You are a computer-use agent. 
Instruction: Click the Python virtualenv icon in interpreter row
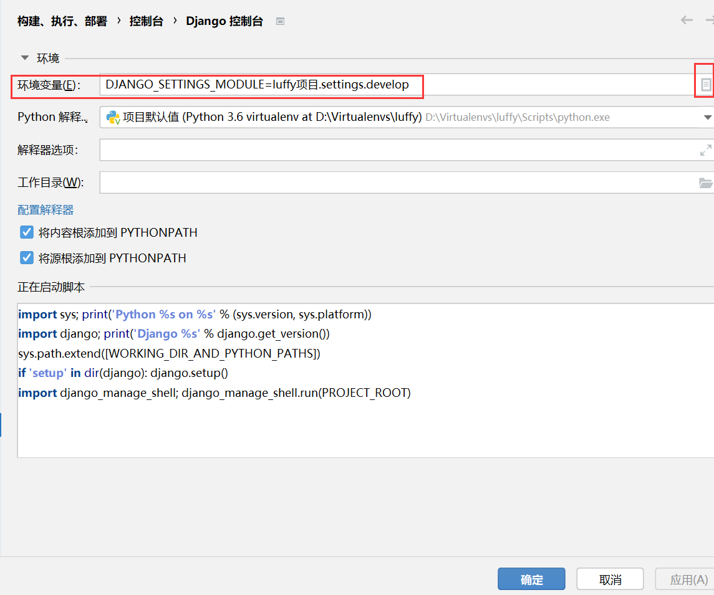(x=112, y=117)
